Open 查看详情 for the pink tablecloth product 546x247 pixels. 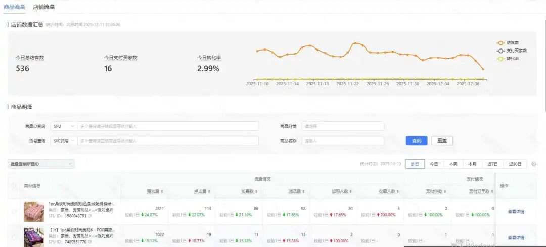coord(516,211)
